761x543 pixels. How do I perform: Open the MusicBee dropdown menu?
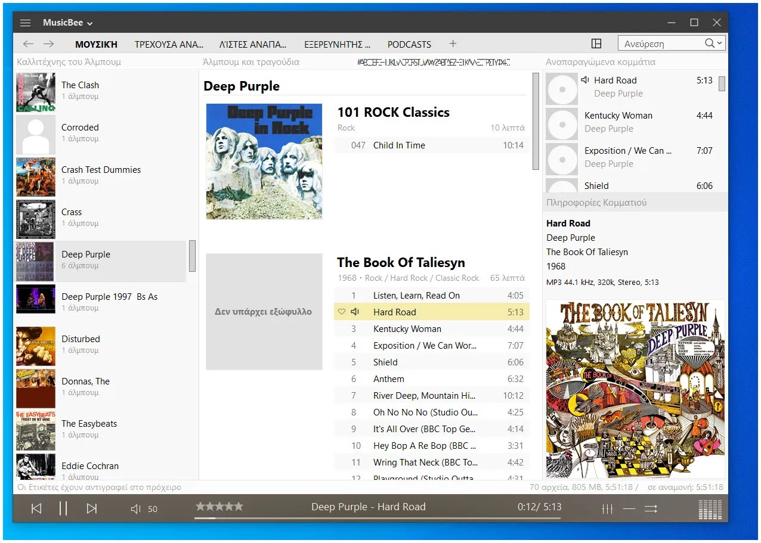pyautogui.click(x=68, y=23)
